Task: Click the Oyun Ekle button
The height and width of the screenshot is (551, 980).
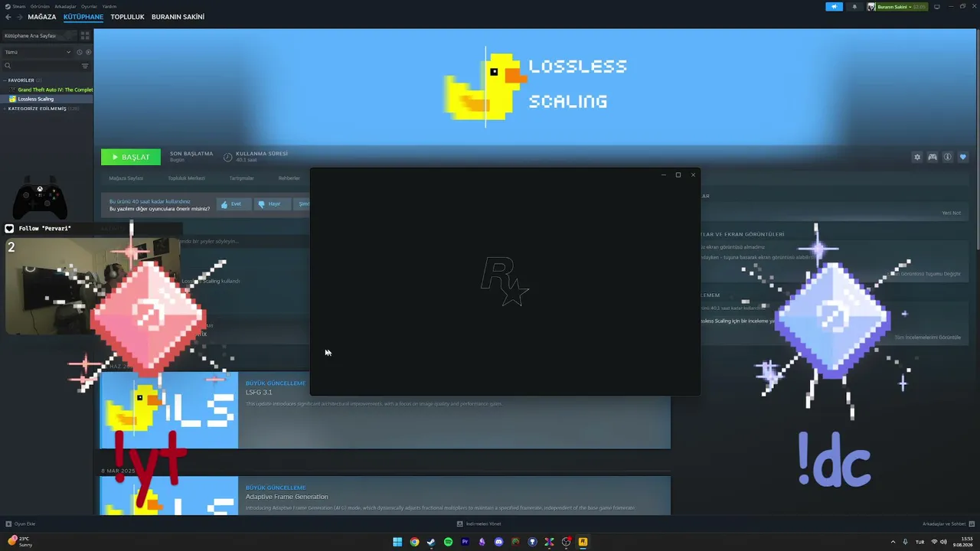Action: pos(21,524)
